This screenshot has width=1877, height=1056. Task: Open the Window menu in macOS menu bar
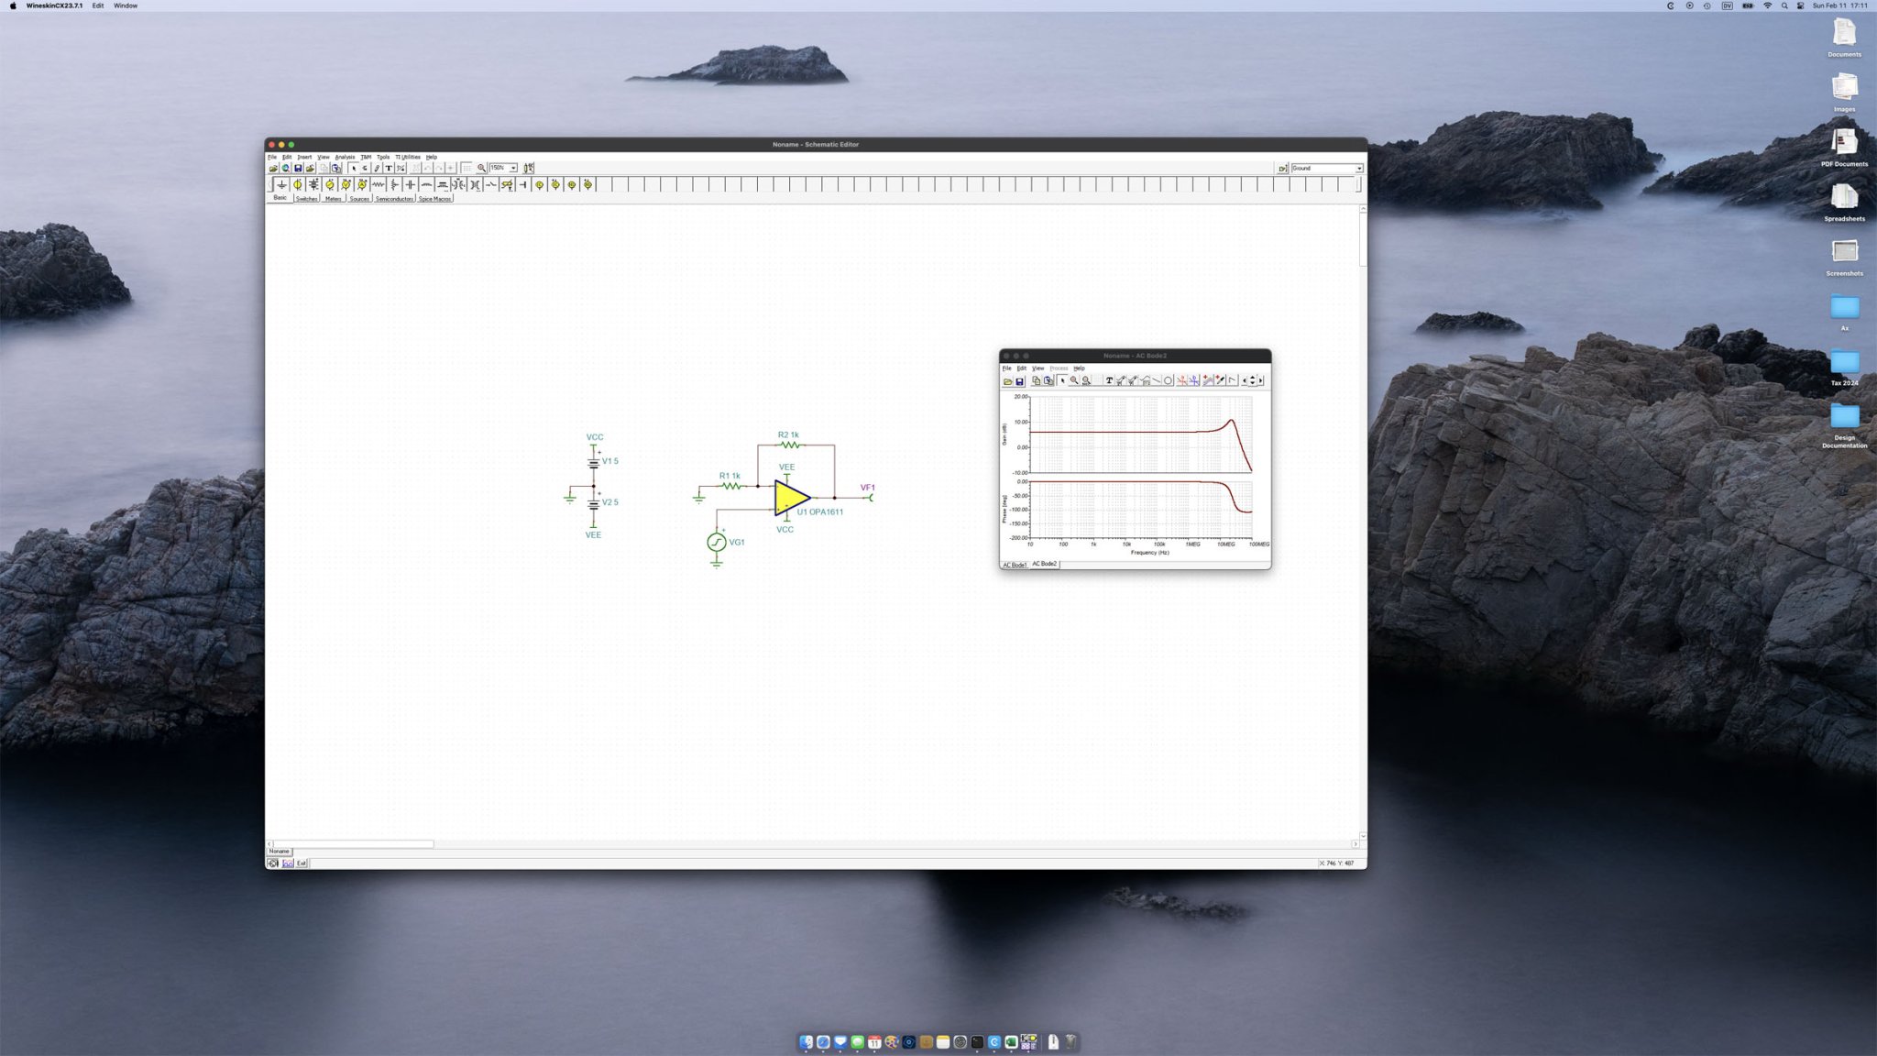(x=126, y=5)
